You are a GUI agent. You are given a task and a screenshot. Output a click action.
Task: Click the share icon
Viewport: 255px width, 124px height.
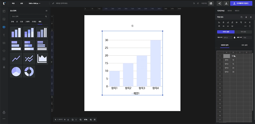220,3
